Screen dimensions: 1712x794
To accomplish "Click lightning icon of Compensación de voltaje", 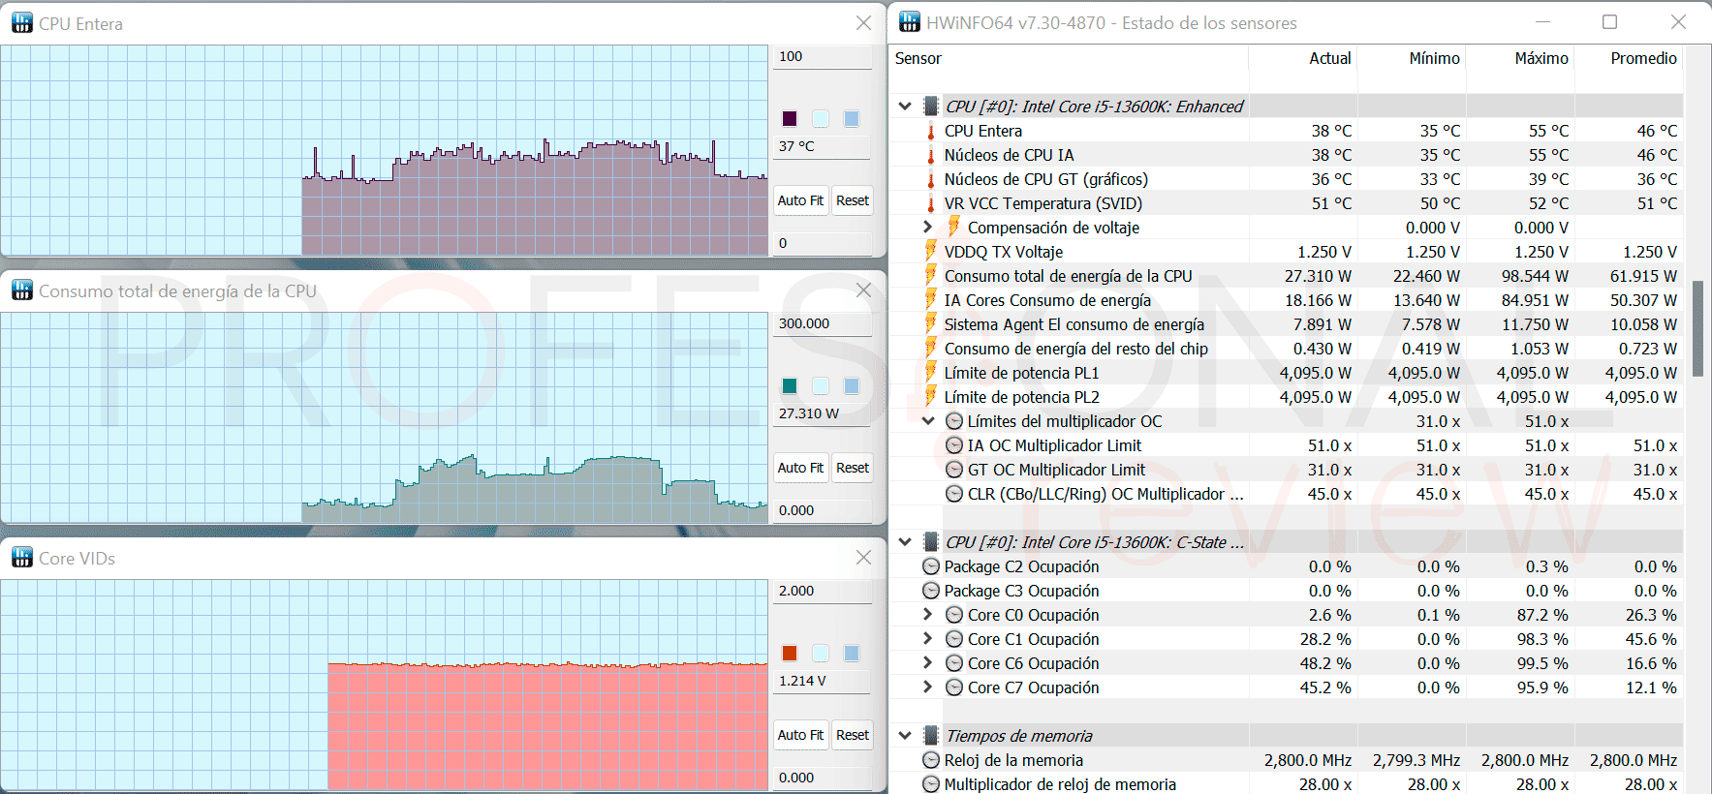I will click(x=954, y=227).
